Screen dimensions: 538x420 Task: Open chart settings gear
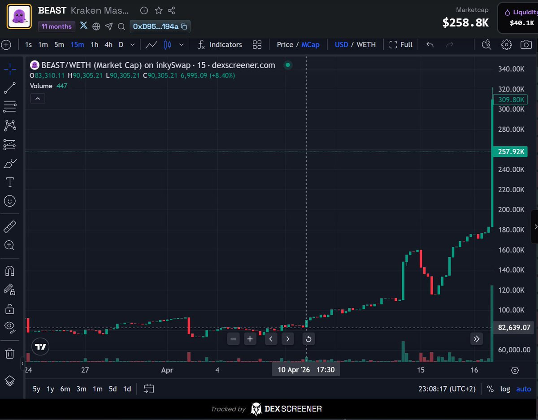[507, 44]
